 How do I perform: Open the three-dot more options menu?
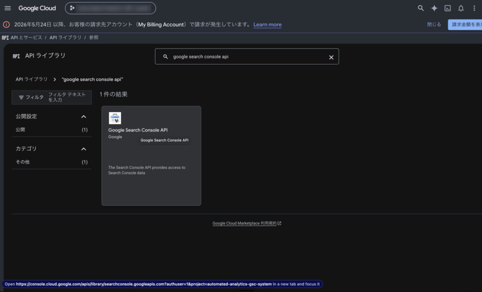pos(474,8)
